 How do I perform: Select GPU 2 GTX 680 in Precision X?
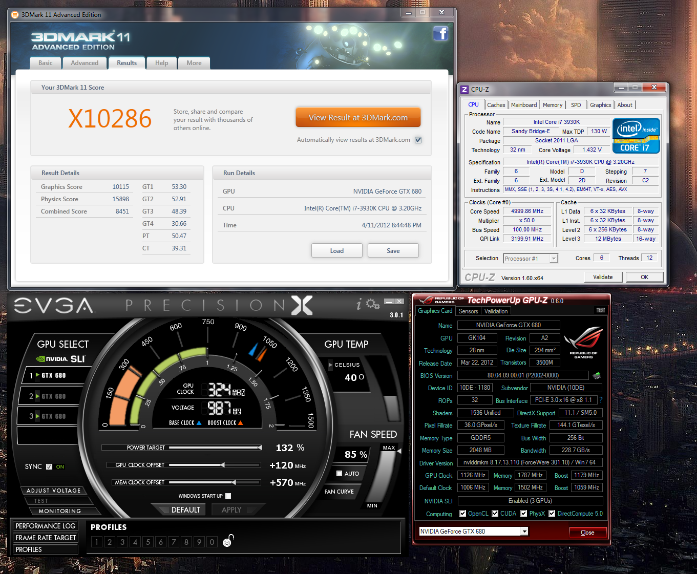[x=51, y=396]
